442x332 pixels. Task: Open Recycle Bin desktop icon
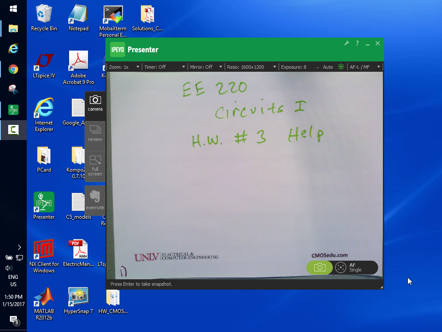click(x=44, y=18)
